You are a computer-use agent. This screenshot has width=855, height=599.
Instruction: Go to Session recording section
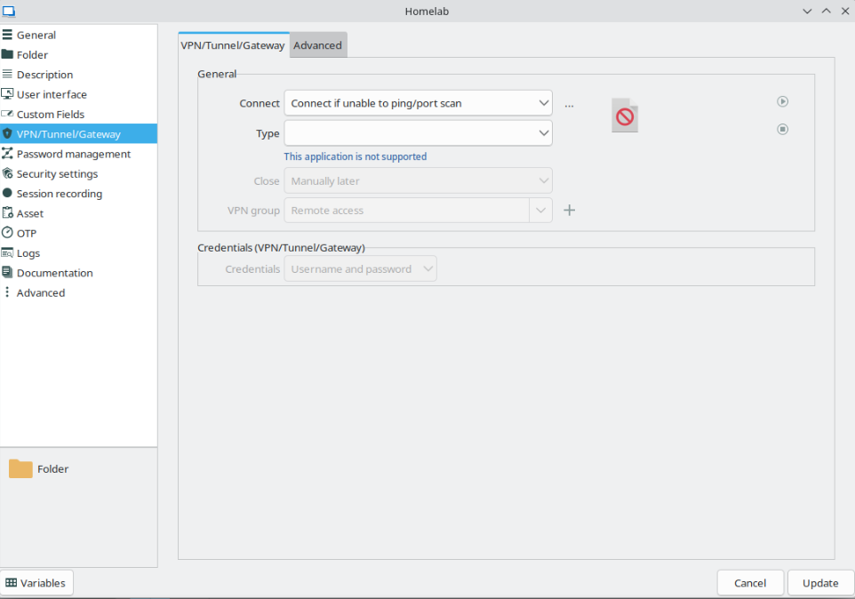click(x=78, y=194)
